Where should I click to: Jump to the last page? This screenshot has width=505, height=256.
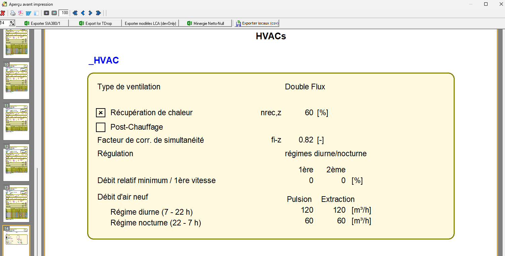(98, 13)
